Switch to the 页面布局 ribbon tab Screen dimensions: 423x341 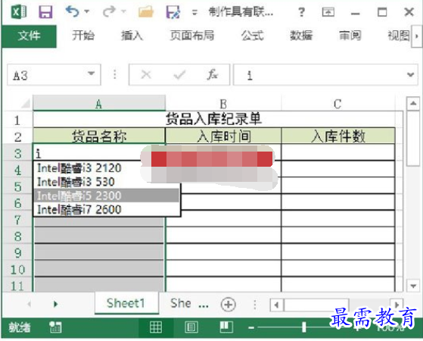tap(191, 36)
